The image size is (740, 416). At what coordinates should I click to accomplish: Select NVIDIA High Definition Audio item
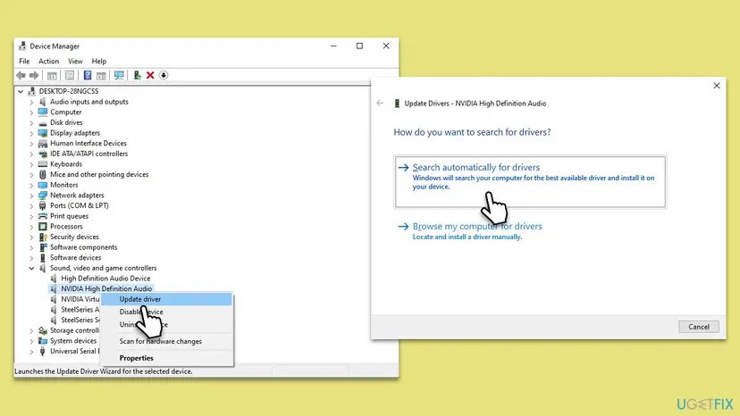106,288
